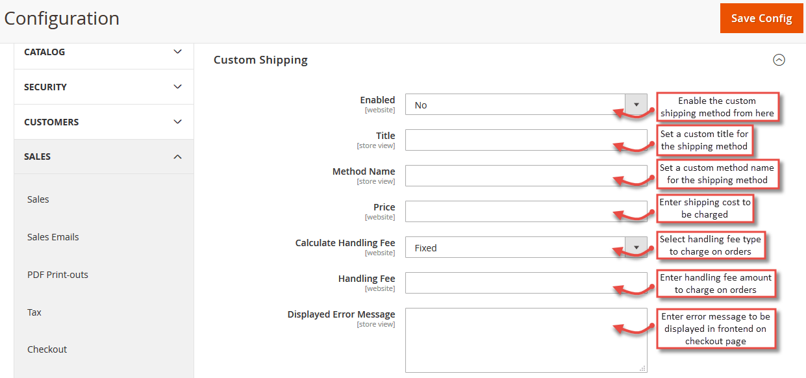Open the Sales menu item

tap(38, 199)
